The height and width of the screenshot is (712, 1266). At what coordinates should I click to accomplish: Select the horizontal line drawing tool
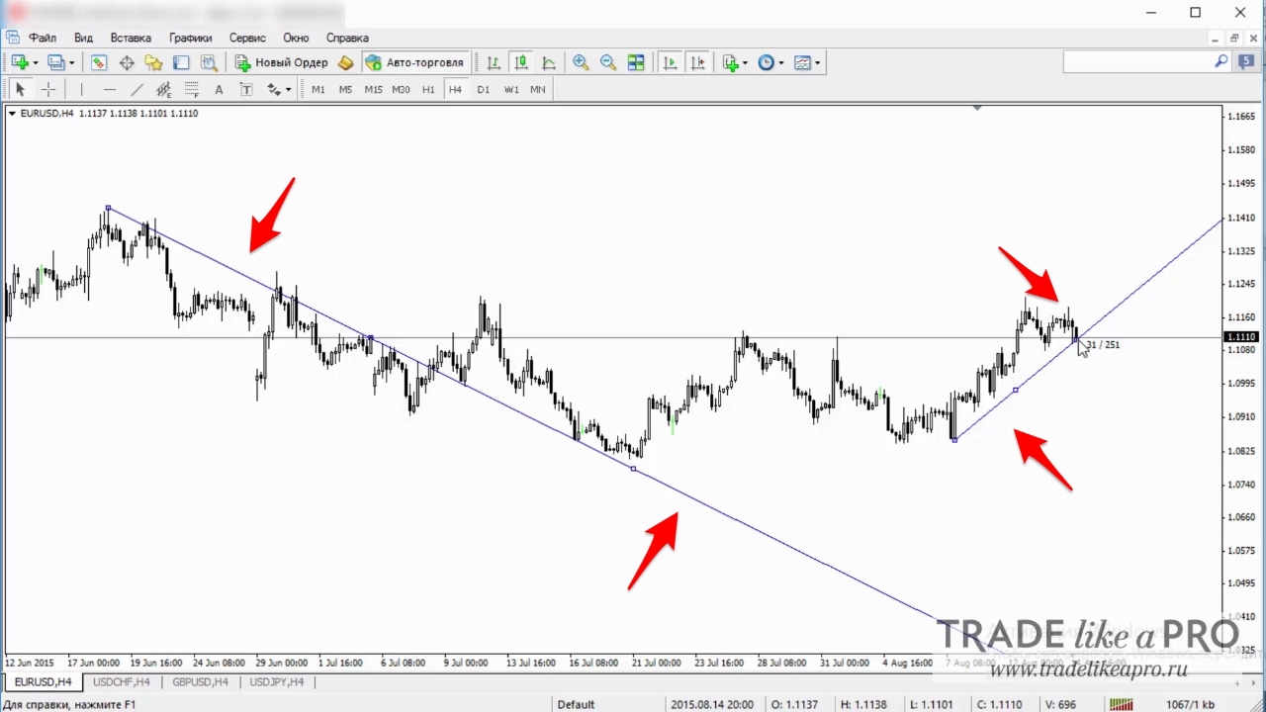coord(109,89)
